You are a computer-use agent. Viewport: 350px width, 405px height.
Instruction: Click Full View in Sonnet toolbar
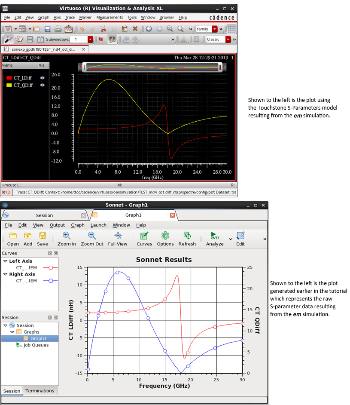click(118, 239)
